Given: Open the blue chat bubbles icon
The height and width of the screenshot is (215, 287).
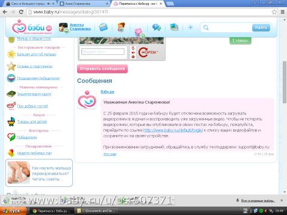Looking at the screenshot, I should (157, 27).
